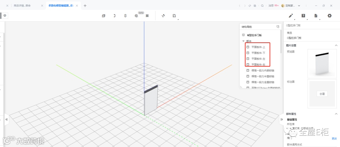The height and width of the screenshot is (147, 340).
Task: Click the 商品 label in properties
Action: click(290, 33)
